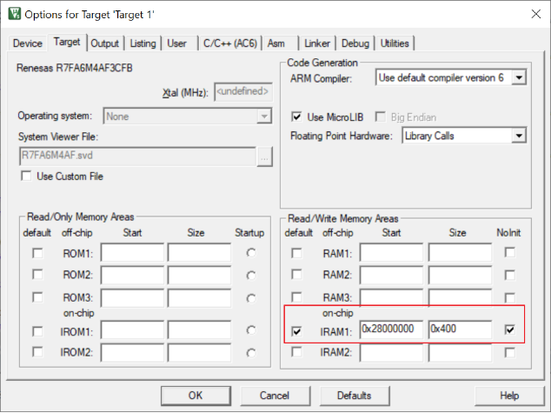This screenshot has height=413, width=551.
Task: Click the ROM2 Start field
Action: pyautogui.click(x=132, y=276)
